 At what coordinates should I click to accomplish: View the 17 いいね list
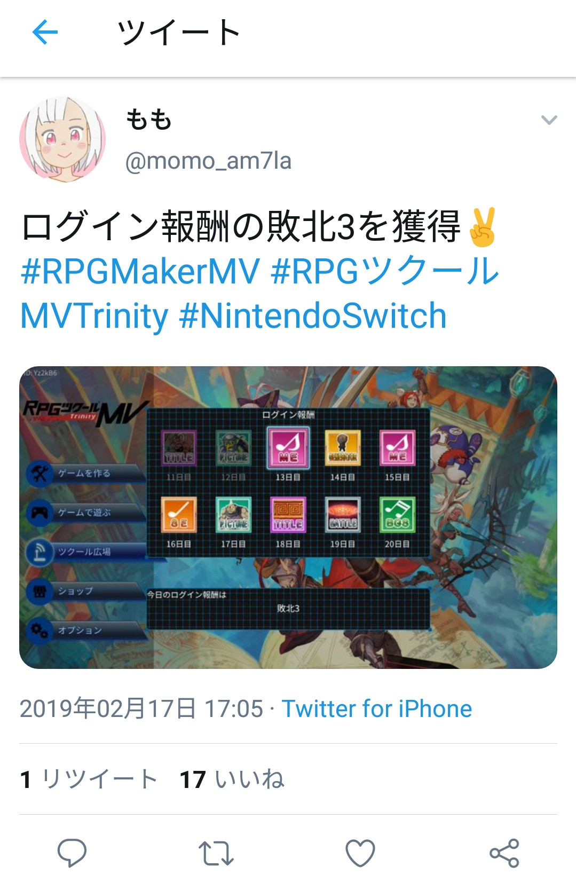[x=232, y=779]
